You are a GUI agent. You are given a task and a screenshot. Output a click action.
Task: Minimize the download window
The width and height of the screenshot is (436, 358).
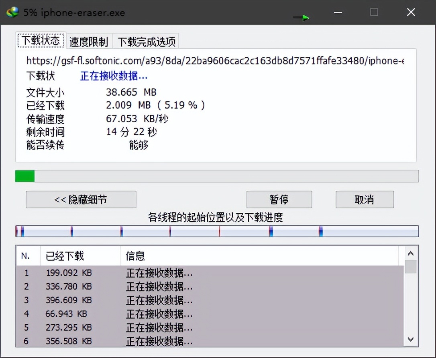tap(338, 12)
